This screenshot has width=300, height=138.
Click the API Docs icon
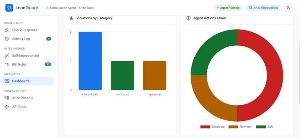coord(7,106)
